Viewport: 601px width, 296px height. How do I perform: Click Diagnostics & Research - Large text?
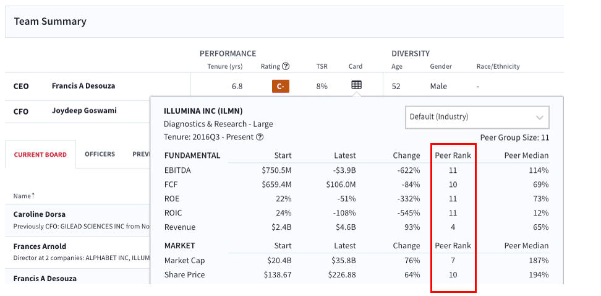coord(218,124)
